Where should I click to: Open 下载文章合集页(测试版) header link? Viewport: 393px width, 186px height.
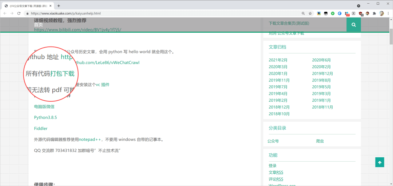(289, 24)
